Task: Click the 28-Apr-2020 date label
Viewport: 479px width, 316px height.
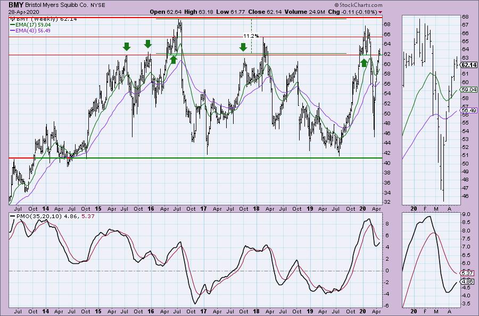Action: 24,12
